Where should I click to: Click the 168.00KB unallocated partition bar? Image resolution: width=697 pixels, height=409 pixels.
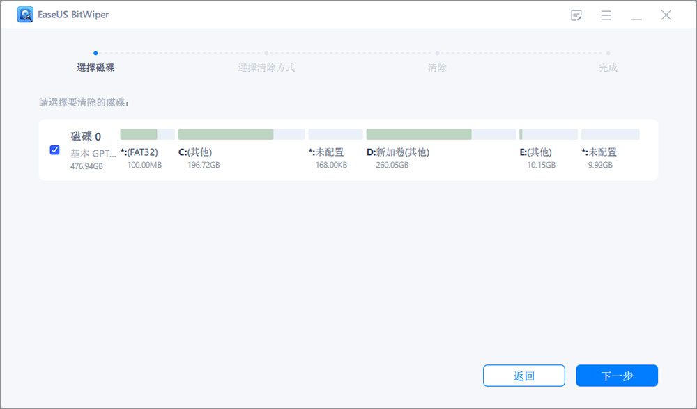tap(336, 134)
